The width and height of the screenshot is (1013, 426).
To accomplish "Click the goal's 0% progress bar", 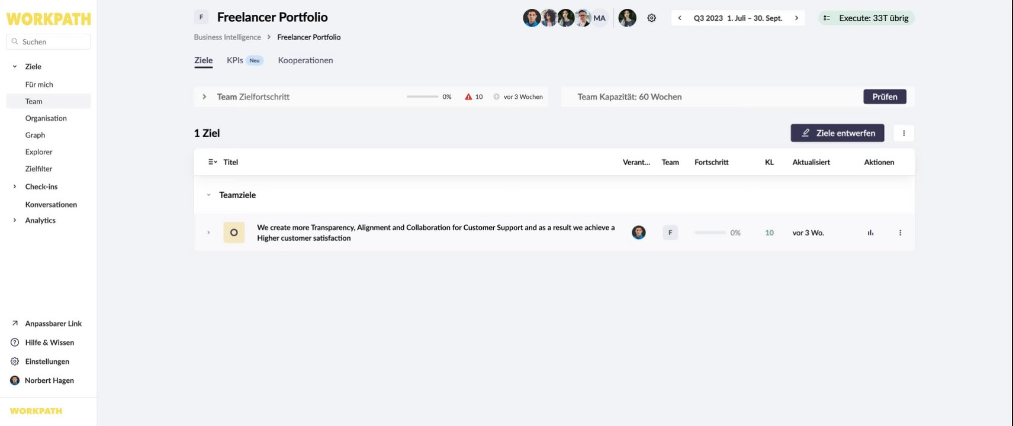I will (710, 233).
